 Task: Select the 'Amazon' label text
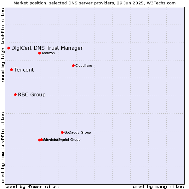click(x=48, y=53)
